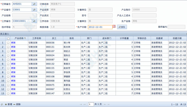Click the 产品售价 field 10000
The image size is (187, 107).
144,10
